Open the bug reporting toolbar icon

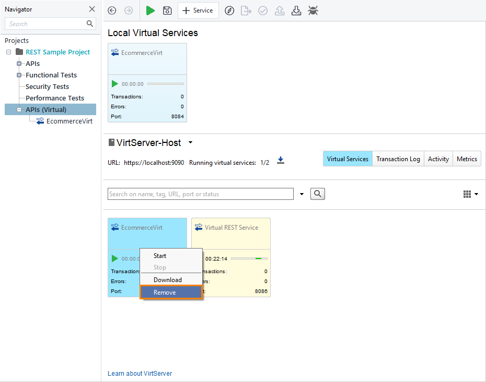pyautogui.click(x=313, y=10)
